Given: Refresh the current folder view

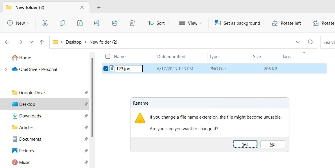Looking at the screenshot, I should [310, 42].
